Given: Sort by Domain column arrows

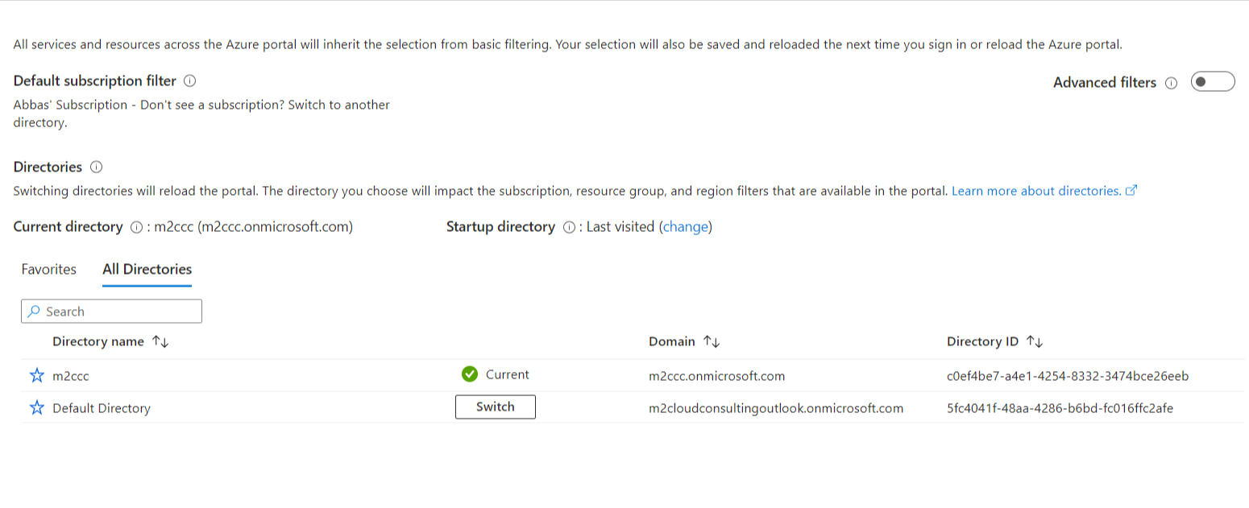Looking at the screenshot, I should click(711, 342).
